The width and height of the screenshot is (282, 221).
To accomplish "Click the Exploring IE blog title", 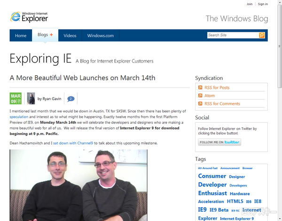I will pos(40,58).
